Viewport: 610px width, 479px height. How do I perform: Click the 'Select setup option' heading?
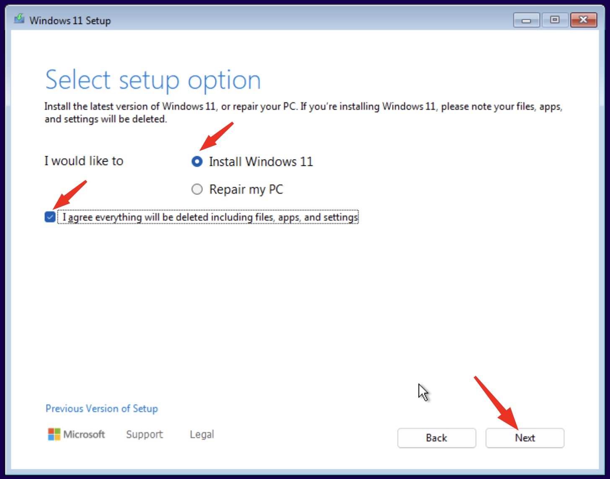click(x=153, y=80)
